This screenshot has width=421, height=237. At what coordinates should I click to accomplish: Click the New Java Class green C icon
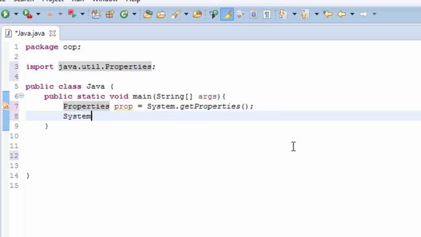[124, 14]
